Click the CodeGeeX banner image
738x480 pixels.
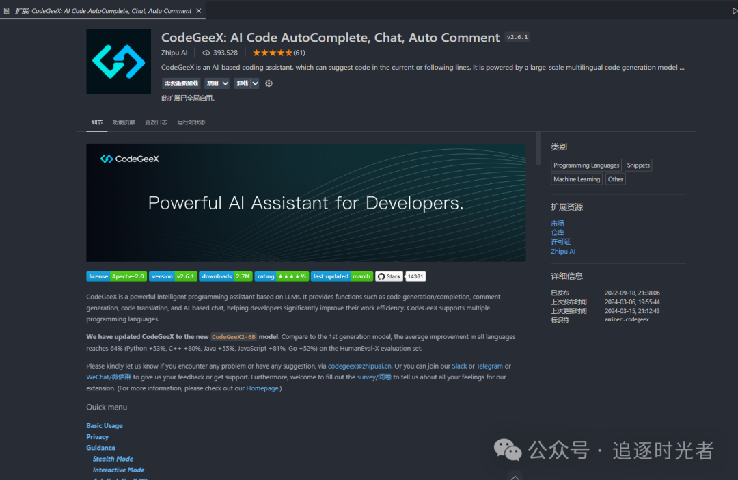coord(306,202)
